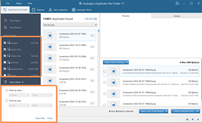Click the Images type icon in filters
This screenshot has height=123, width=202.
point(9,43)
